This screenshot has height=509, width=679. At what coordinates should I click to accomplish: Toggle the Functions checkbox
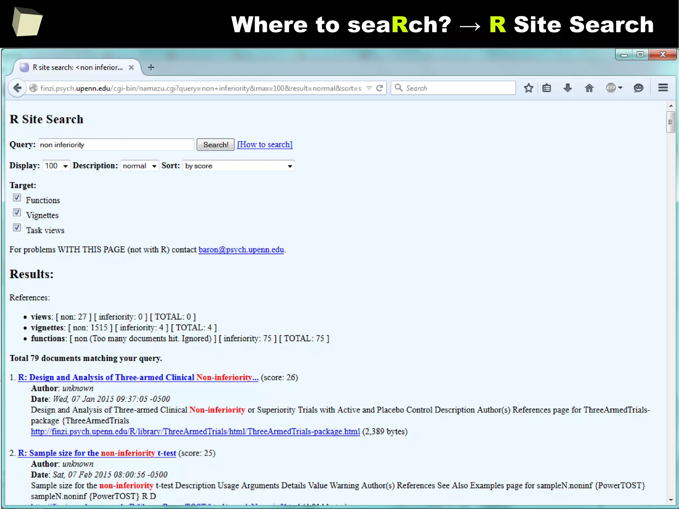tap(17, 198)
